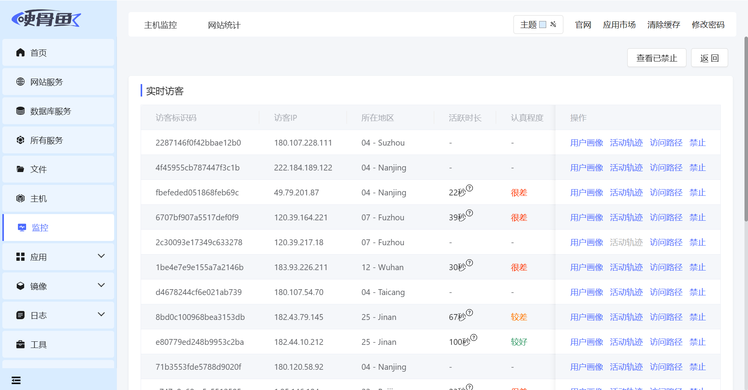The image size is (748, 390).
Task: Click the globe icon for 网站服务
Action: coord(20,82)
